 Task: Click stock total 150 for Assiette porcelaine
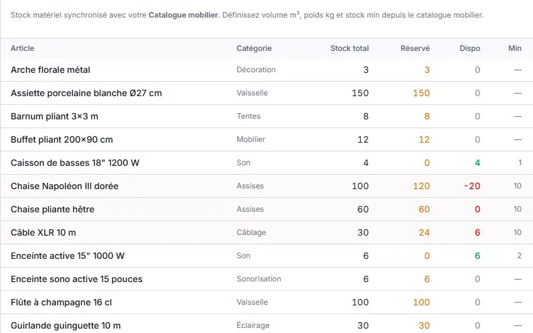(x=360, y=93)
